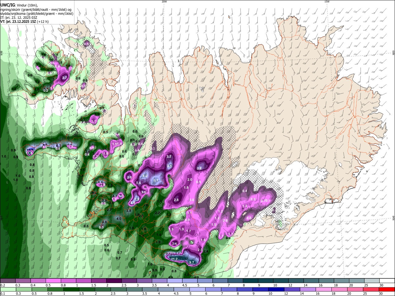Viewport: 395px width, 296px height.
Task: Click the 9.7 precipitation value on the map
Action: coord(192,262)
